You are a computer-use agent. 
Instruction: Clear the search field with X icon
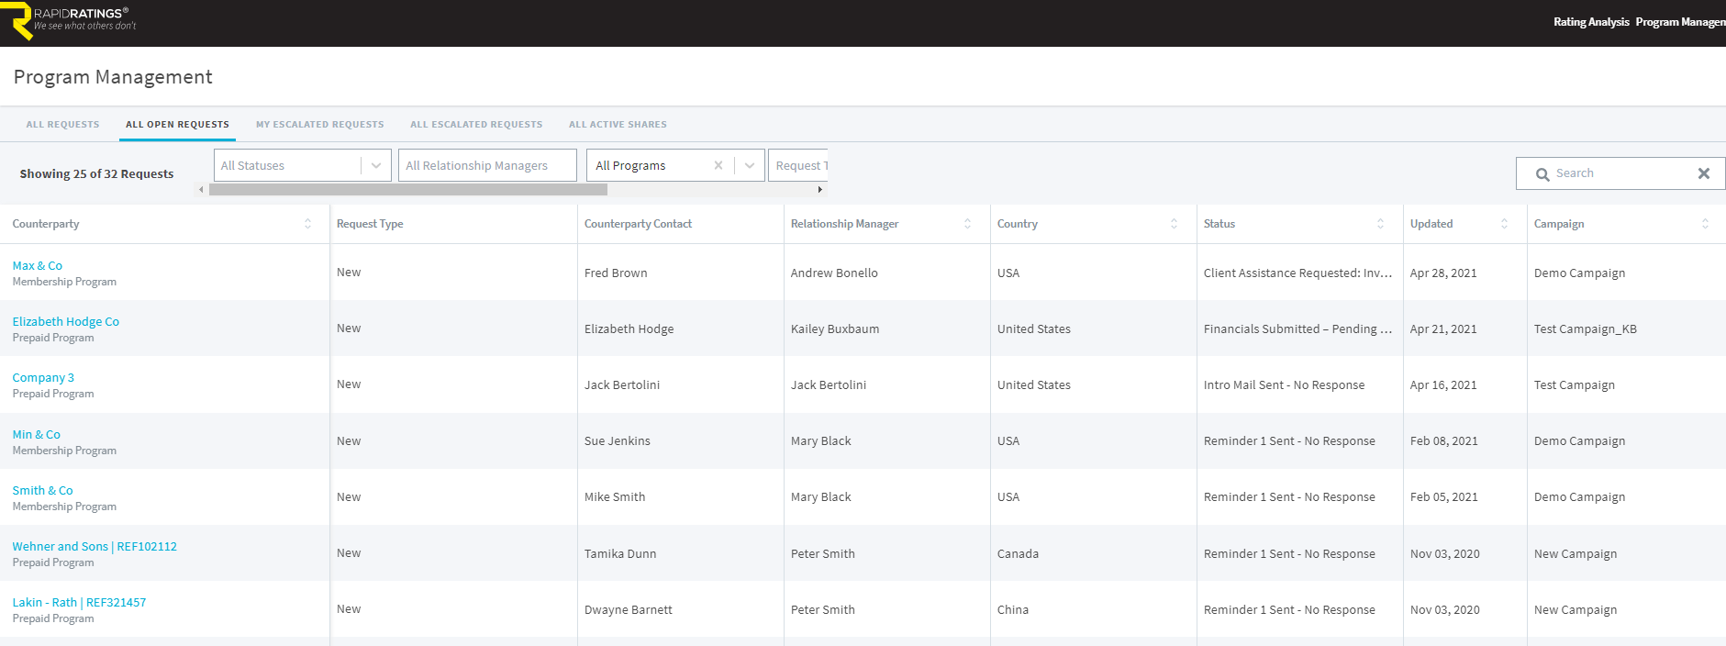click(x=1704, y=173)
